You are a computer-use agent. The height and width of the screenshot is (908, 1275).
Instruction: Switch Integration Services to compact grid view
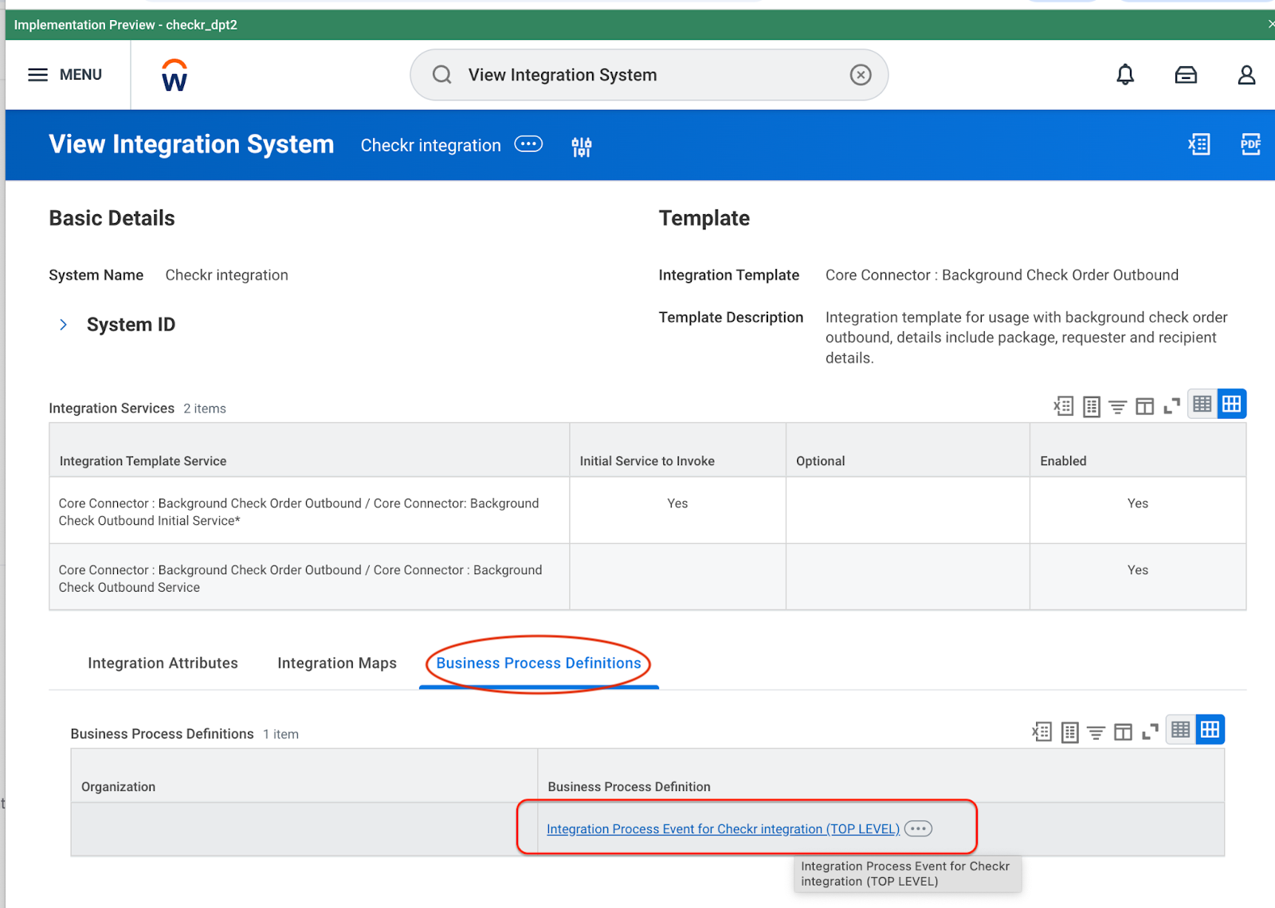point(1202,404)
